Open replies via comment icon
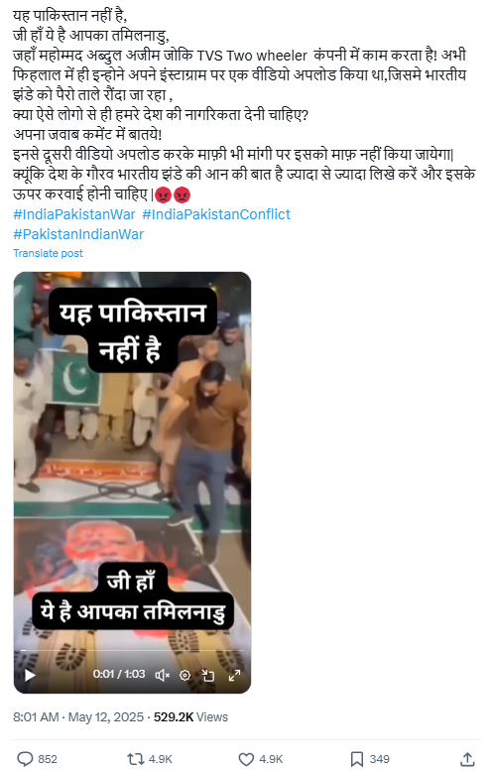The image size is (492, 770). coord(25,759)
